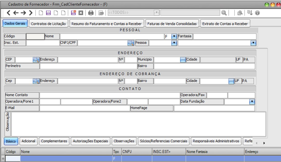This screenshot has height=162, width=281.
Task: Click the Nome column header in the grid
Action: click(x=66, y=152)
